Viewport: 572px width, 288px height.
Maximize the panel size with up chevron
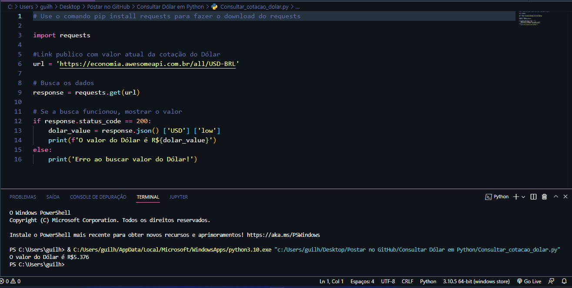pyautogui.click(x=555, y=196)
